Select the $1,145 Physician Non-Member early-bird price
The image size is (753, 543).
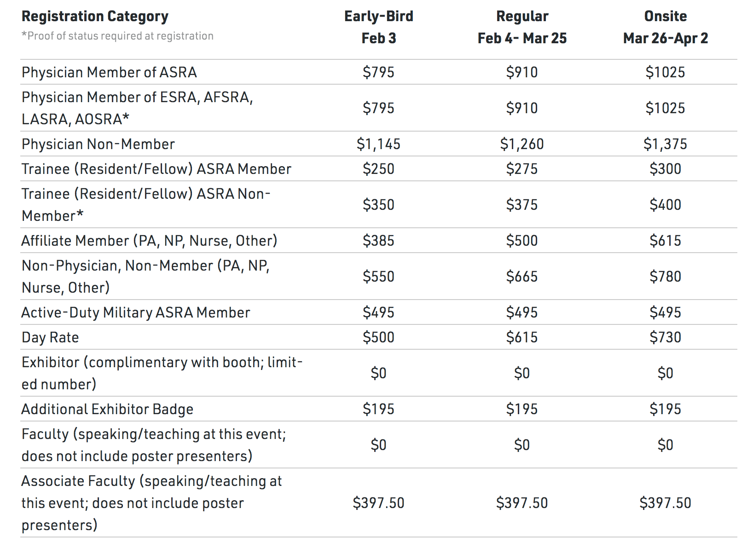pyautogui.click(x=378, y=144)
